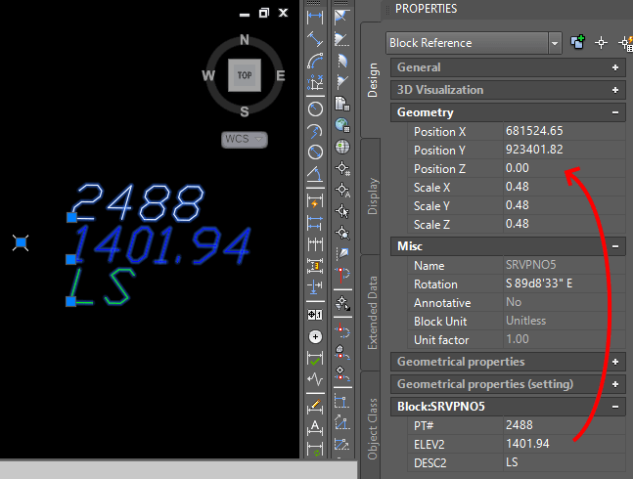
Task: Open the Block Reference object type dropdown
Action: click(555, 43)
